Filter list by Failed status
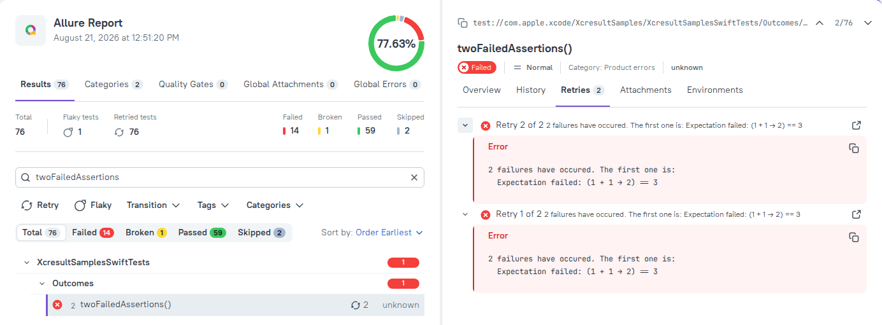 coord(93,233)
